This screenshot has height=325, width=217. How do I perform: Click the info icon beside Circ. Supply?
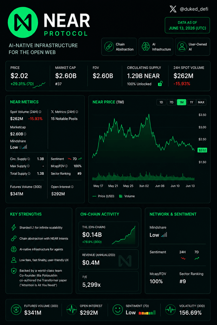tap(29, 159)
